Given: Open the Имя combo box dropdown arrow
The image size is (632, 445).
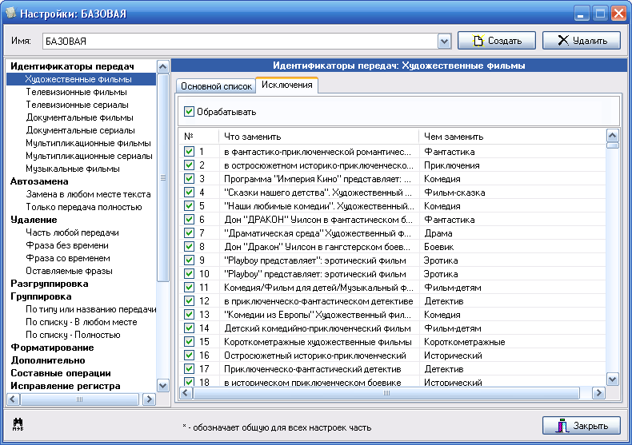Looking at the screenshot, I should 444,41.
